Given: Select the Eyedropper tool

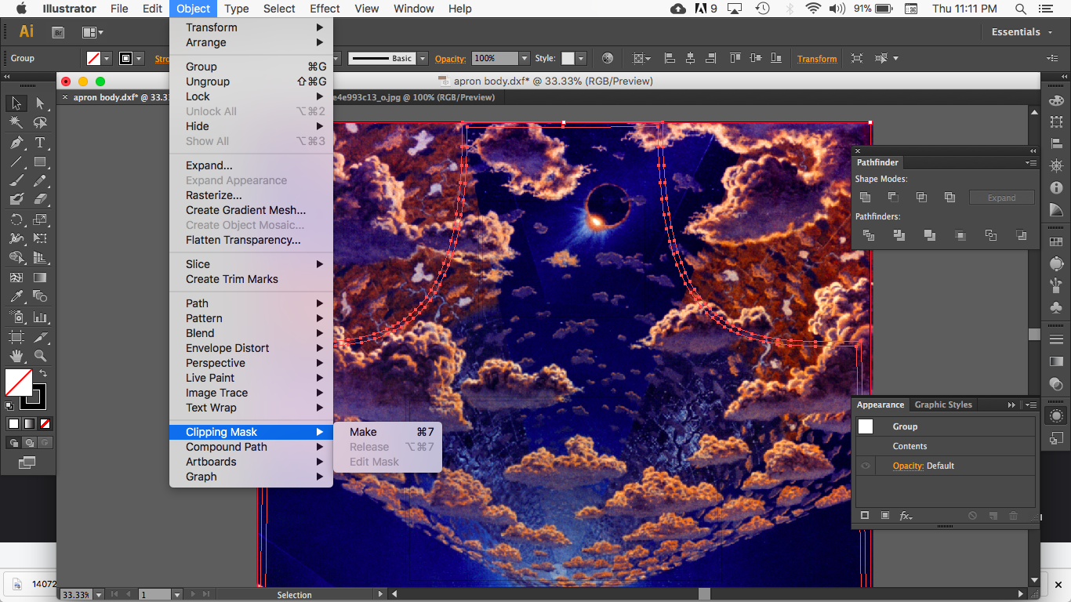Looking at the screenshot, I should (16, 297).
